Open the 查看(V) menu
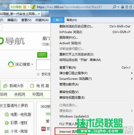The height and width of the screenshot is (135, 134). click(x=26, y=20)
